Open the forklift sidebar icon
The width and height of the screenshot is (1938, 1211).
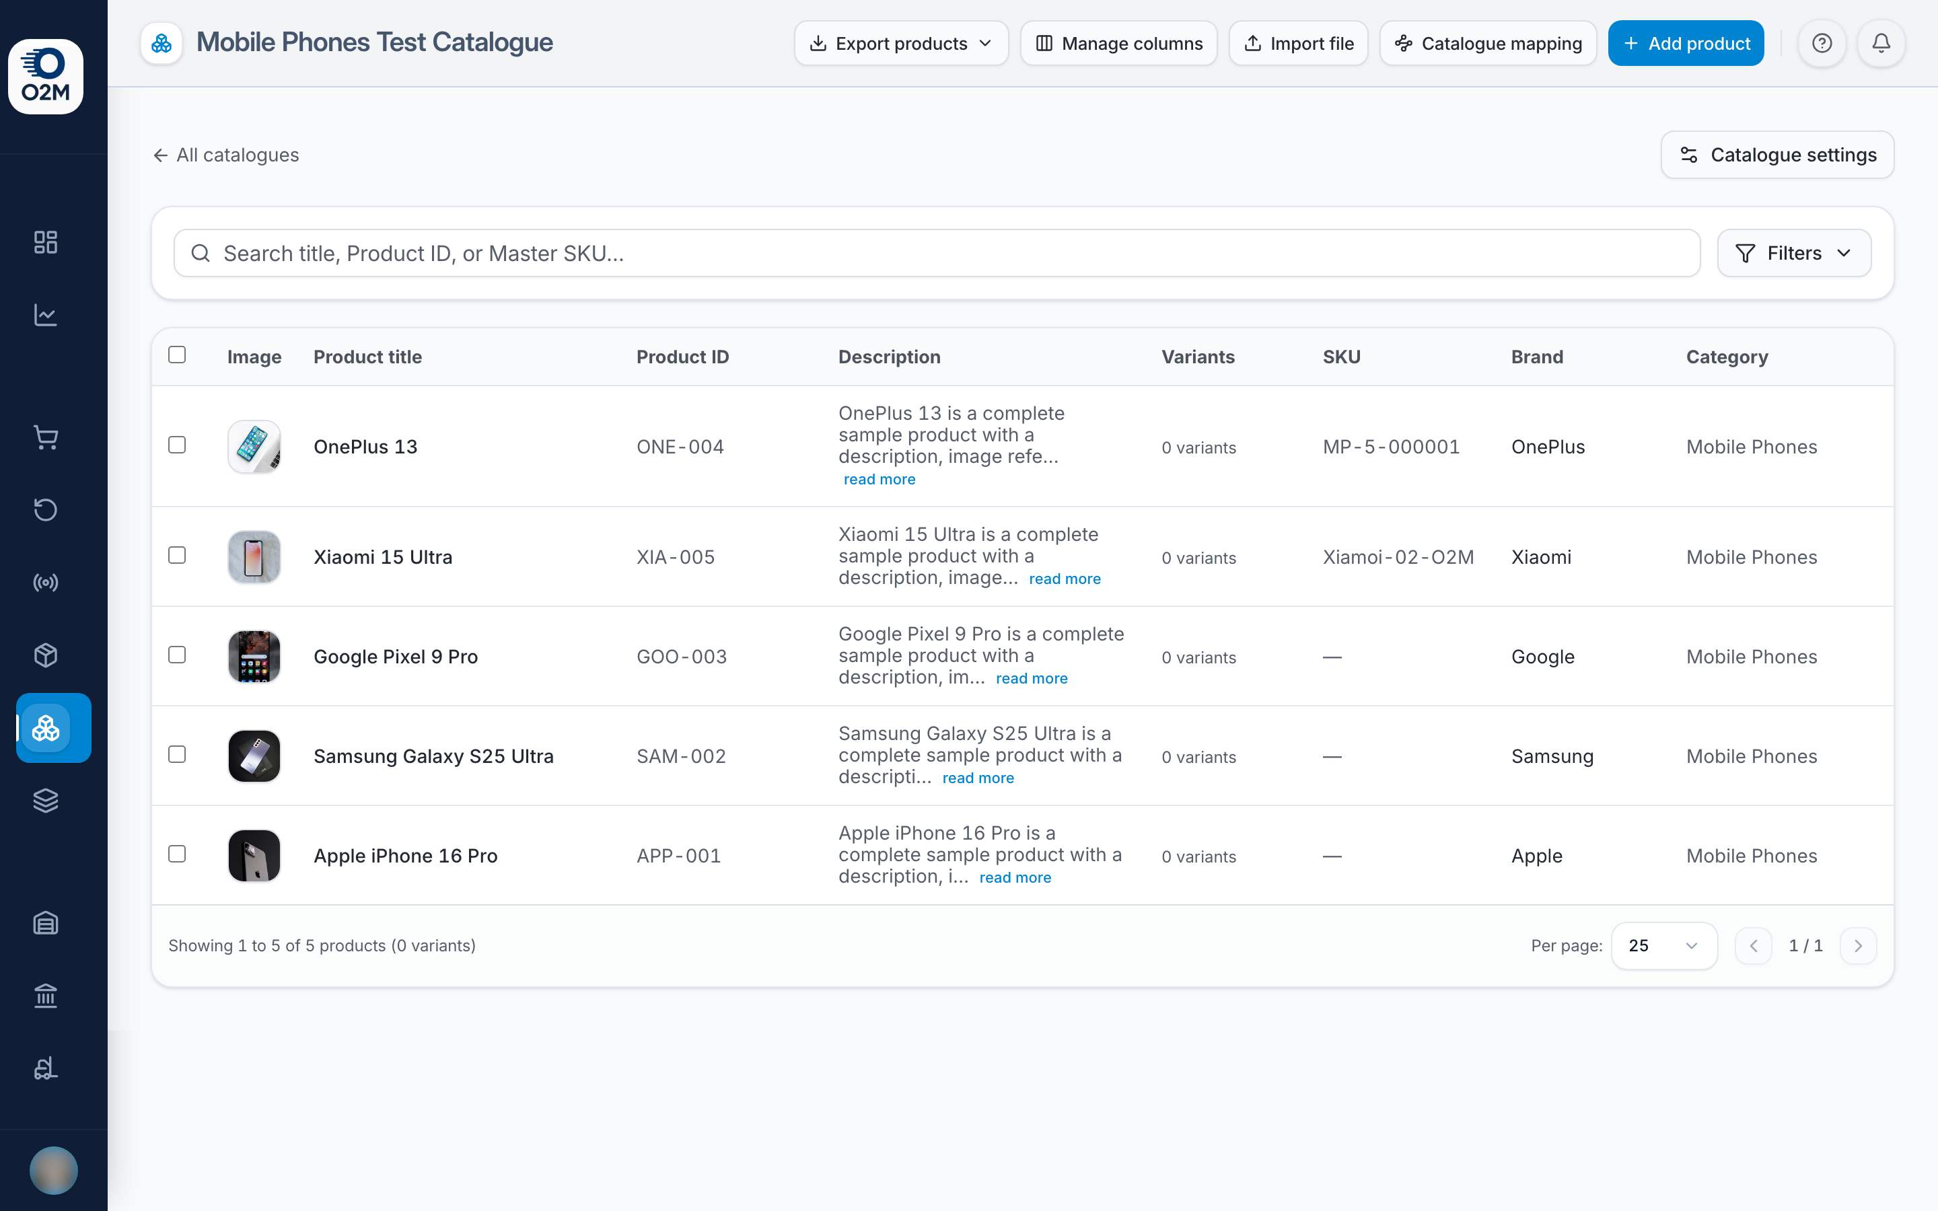point(46,1068)
